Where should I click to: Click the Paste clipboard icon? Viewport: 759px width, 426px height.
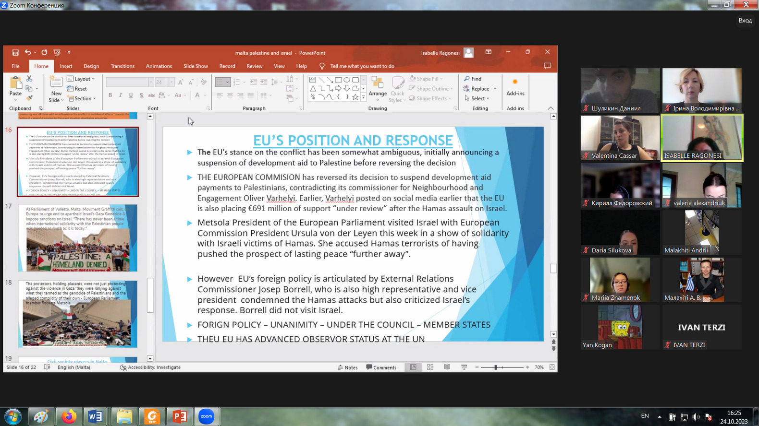(x=16, y=83)
